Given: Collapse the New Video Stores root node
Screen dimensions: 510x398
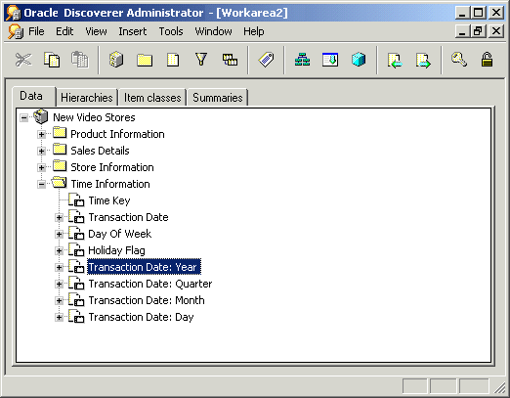Looking at the screenshot, I should click(24, 117).
